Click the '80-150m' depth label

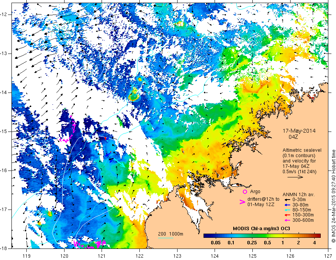click(x=302, y=210)
